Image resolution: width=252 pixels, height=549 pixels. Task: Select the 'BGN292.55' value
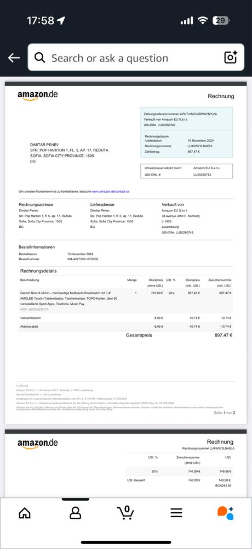[x=223, y=486]
